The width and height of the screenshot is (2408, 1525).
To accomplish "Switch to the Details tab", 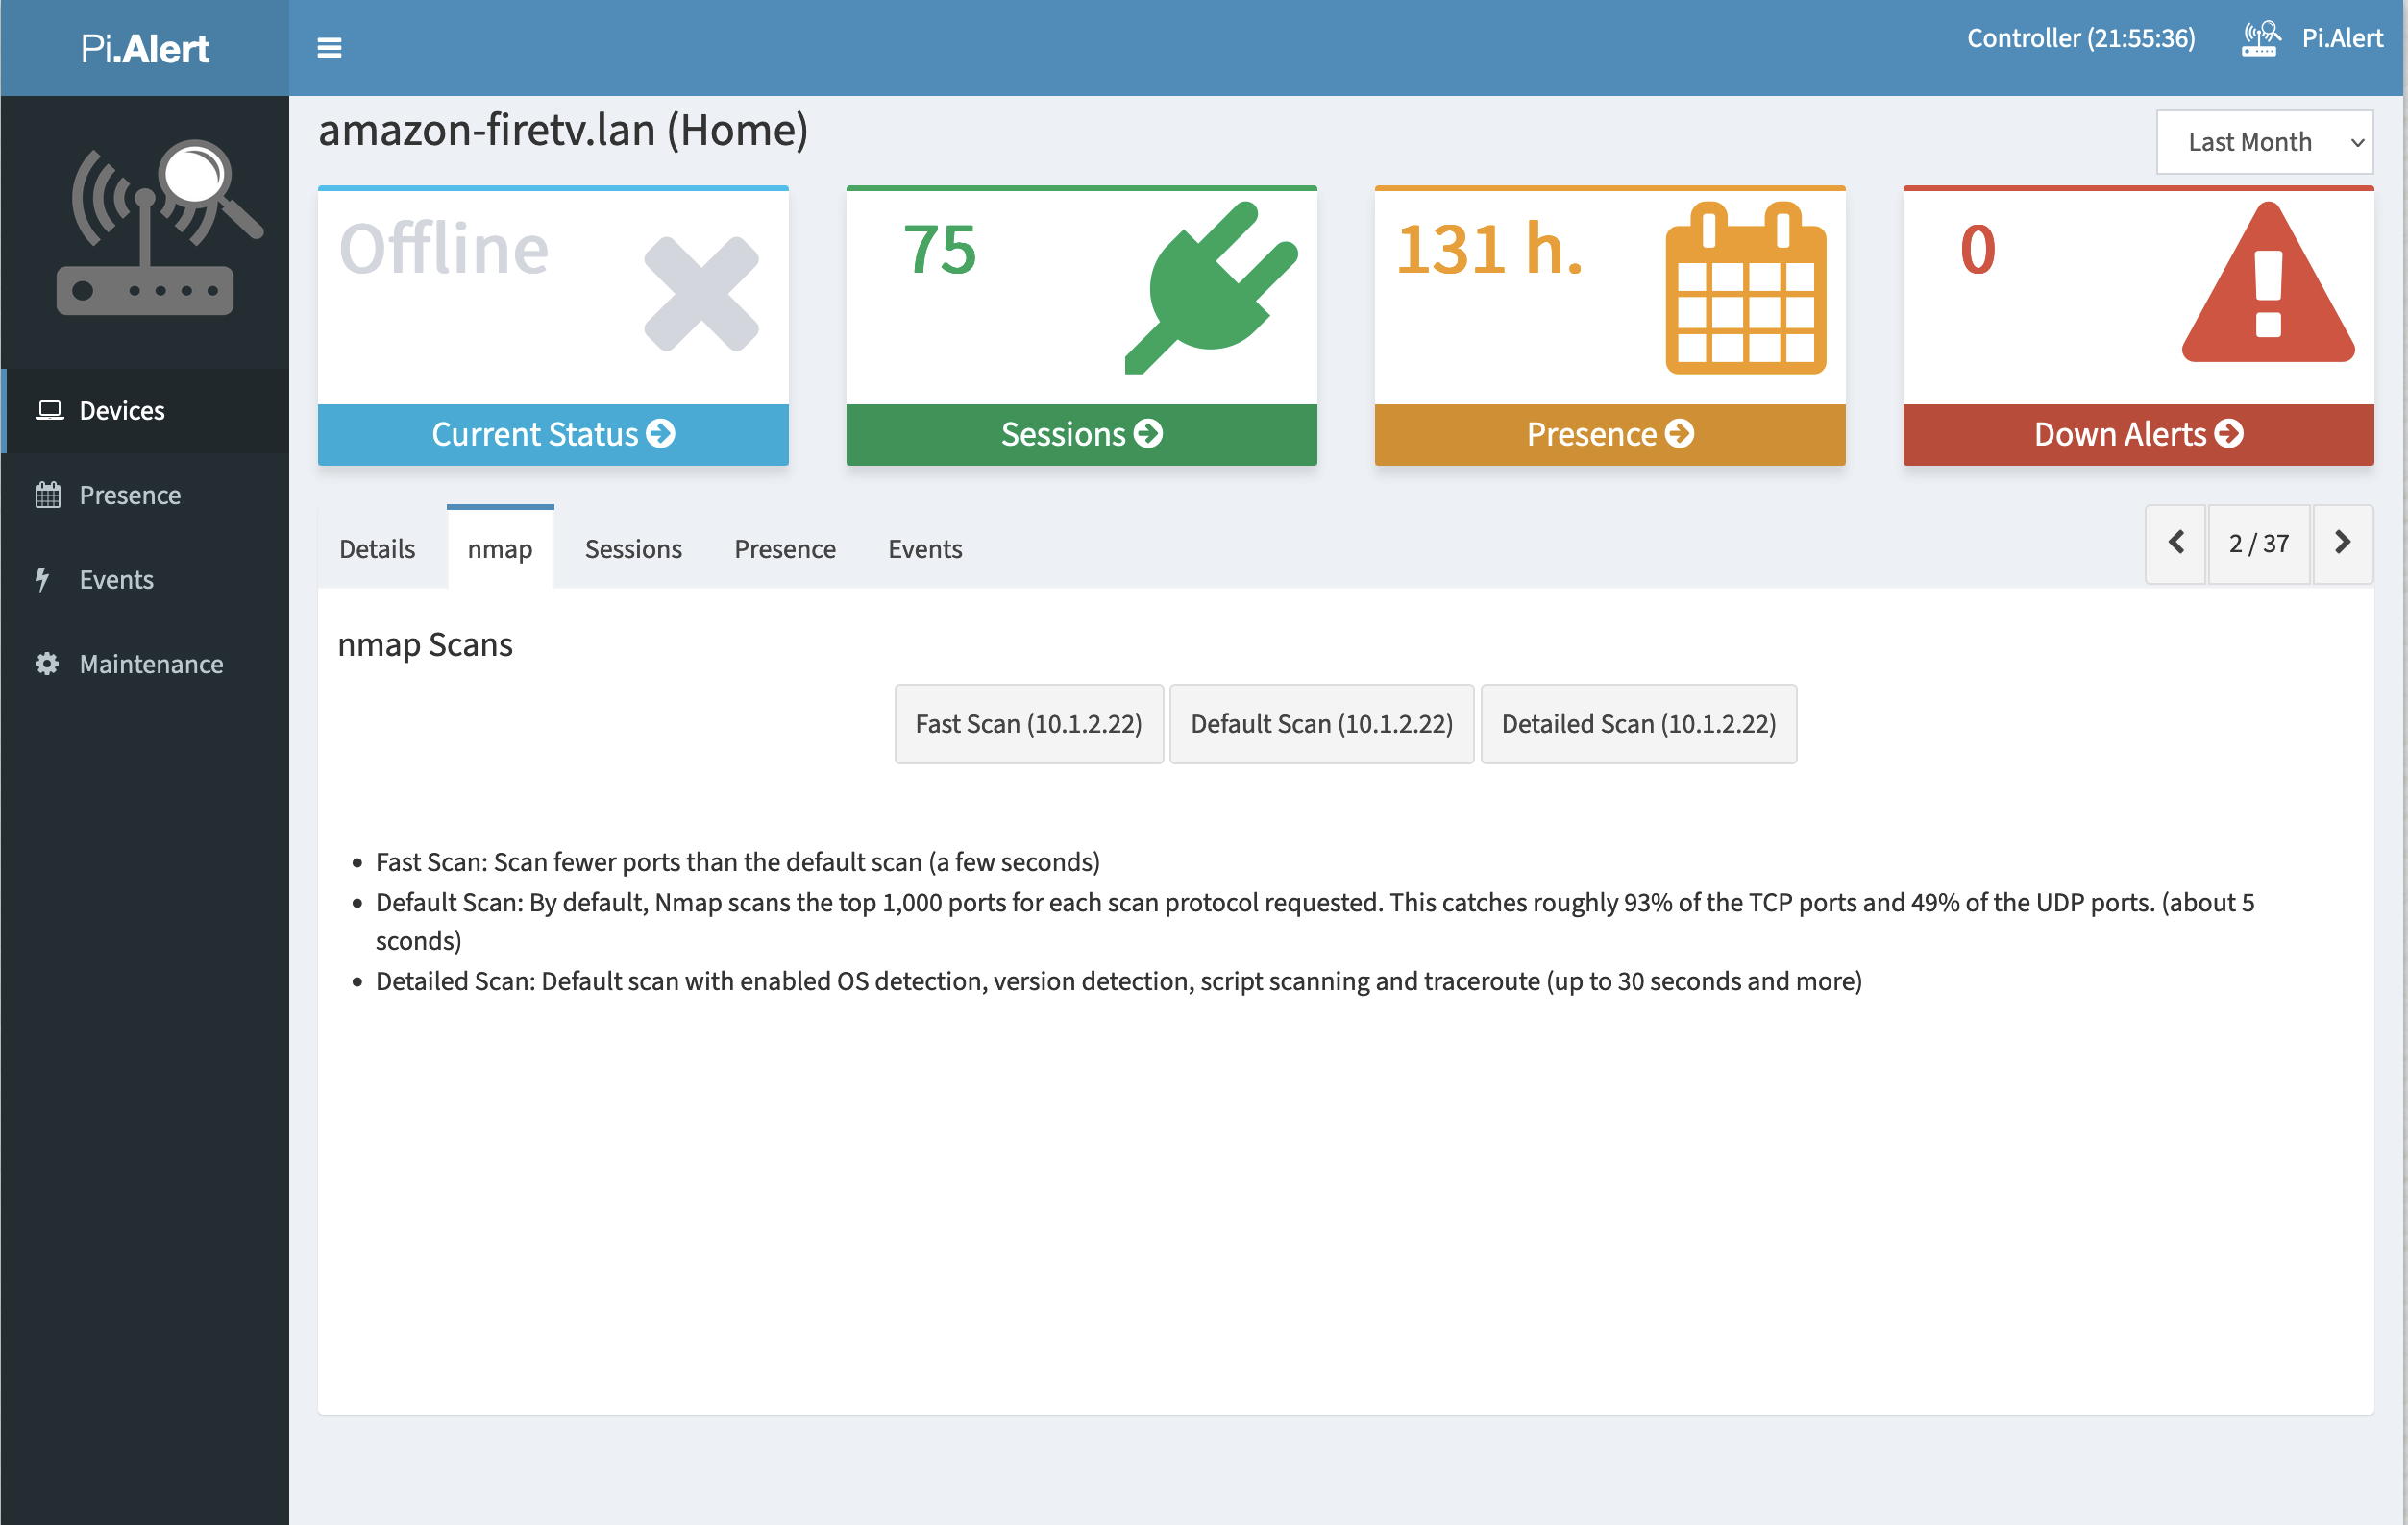I will (377, 548).
